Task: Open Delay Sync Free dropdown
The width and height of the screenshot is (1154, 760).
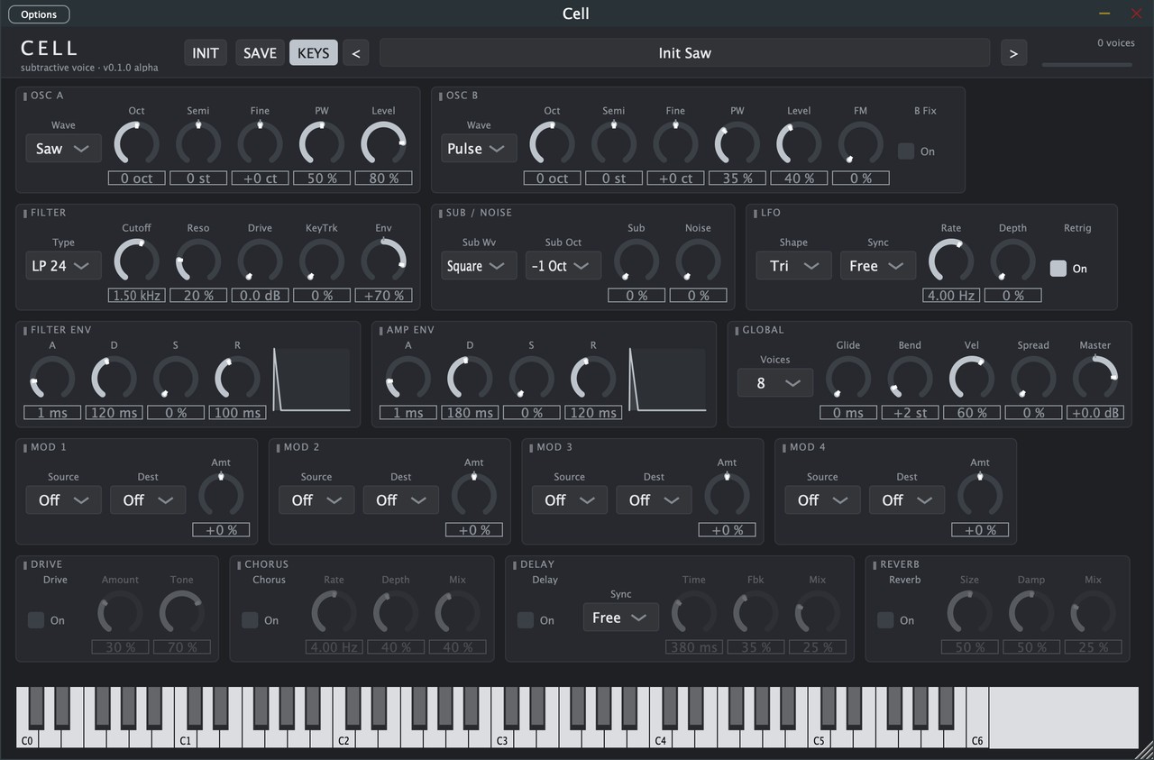Action: (x=620, y=618)
